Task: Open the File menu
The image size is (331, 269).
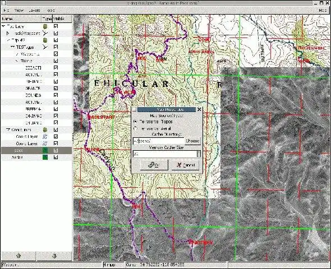Action: click(6, 10)
